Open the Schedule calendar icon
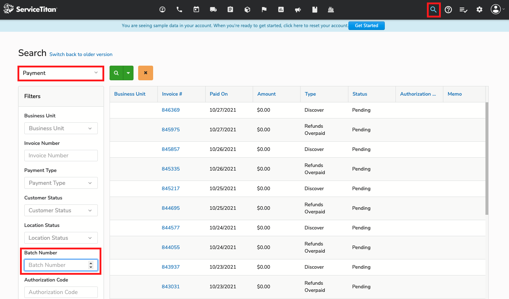 click(x=196, y=10)
